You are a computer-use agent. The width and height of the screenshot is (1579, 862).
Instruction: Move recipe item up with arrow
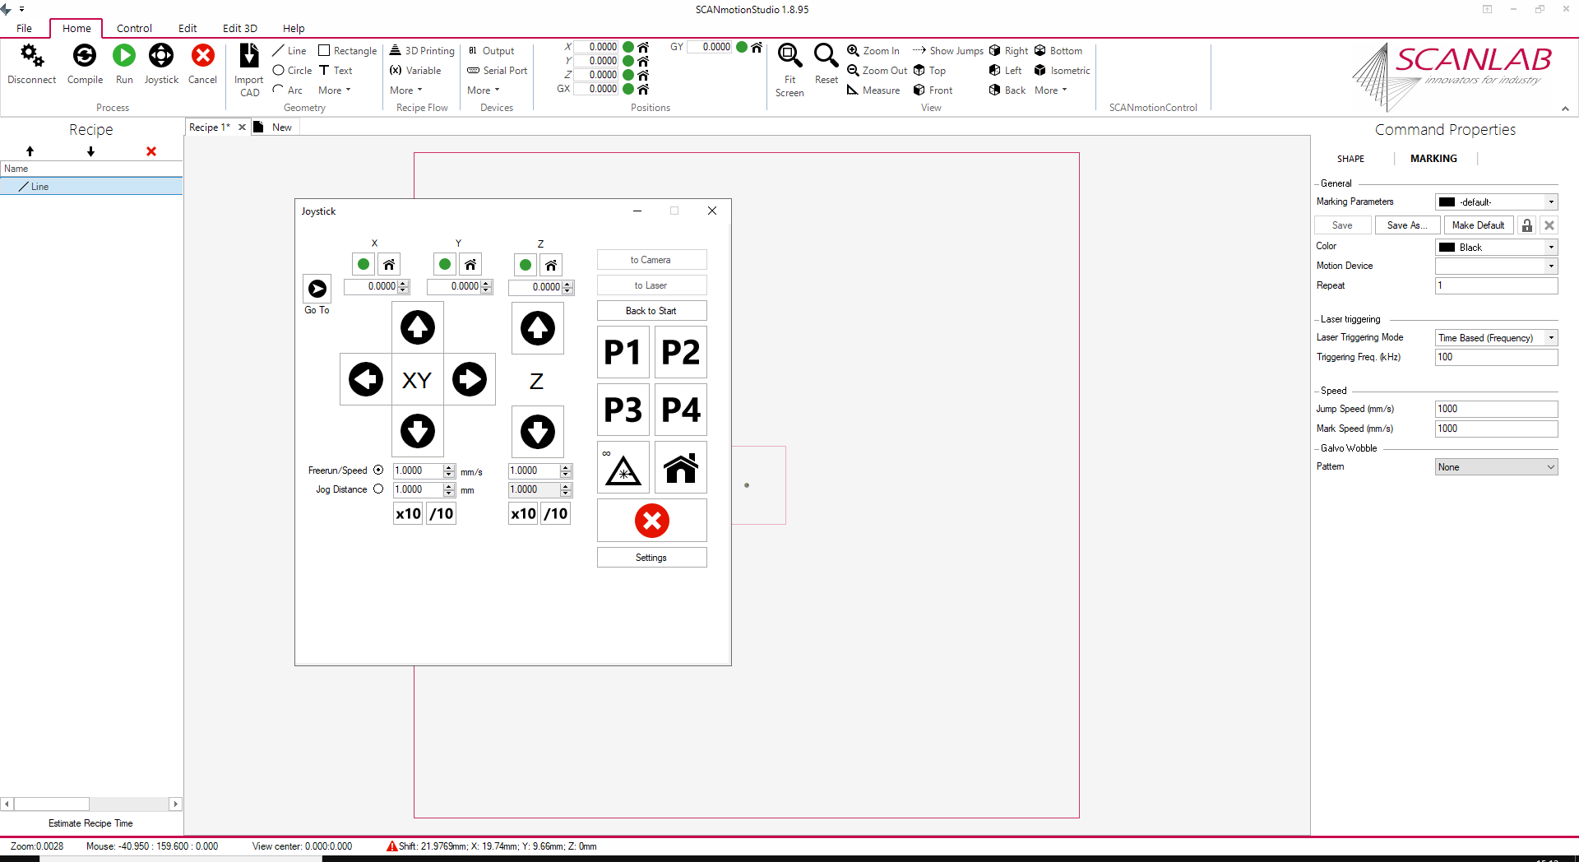[x=30, y=151]
